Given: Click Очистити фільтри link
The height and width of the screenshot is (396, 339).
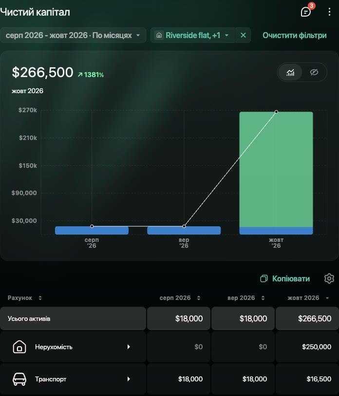Looking at the screenshot, I should pos(294,35).
